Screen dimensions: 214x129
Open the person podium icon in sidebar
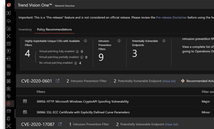click(x=8, y=89)
